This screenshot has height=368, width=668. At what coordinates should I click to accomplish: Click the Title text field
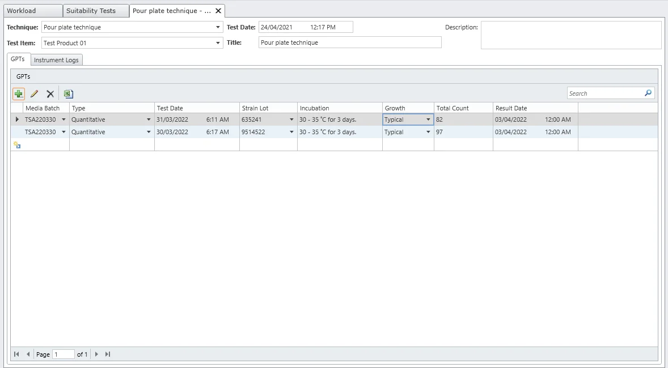pyautogui.click(x=349, y=42)
